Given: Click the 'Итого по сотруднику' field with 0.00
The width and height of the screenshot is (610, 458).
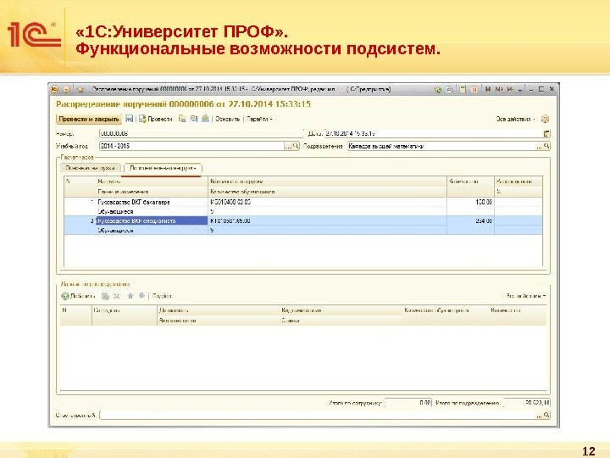Looking at the screenshot, I should [x=408, y=403].
